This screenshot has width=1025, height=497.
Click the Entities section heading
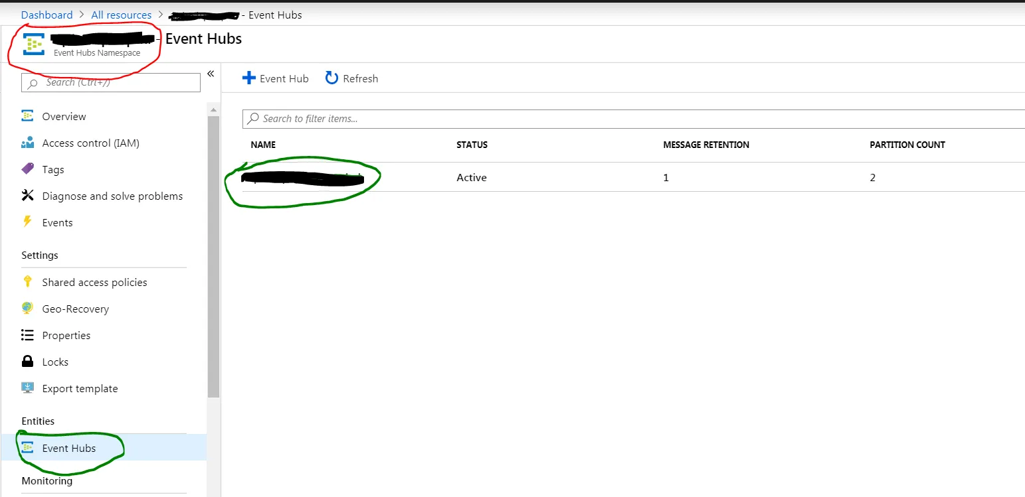(38, 421)
